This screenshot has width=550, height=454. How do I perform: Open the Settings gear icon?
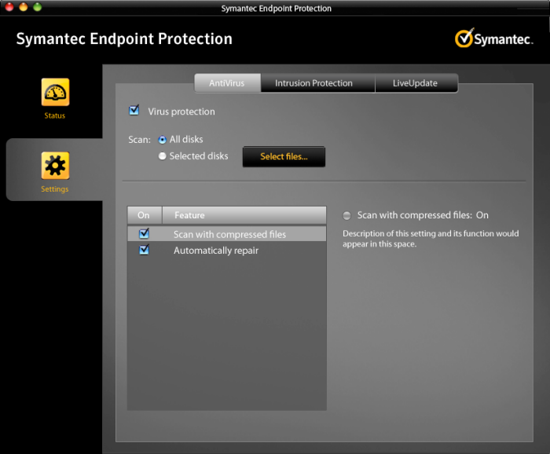coord(55,166)
